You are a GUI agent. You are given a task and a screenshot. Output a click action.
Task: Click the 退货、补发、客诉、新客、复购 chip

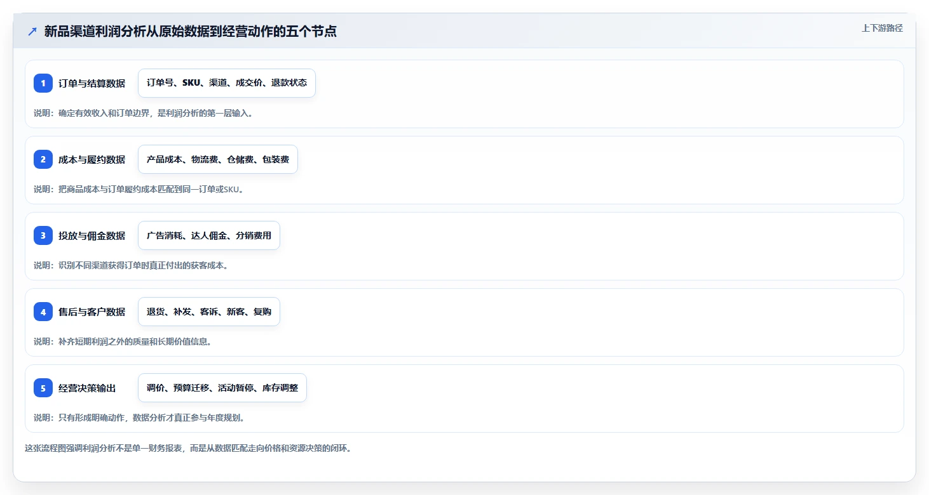coord(209,312)
